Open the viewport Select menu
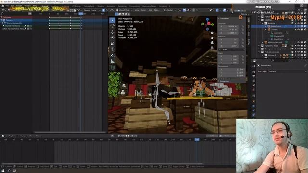The width and height of the screenshot is (308, 173). (144, 10)
